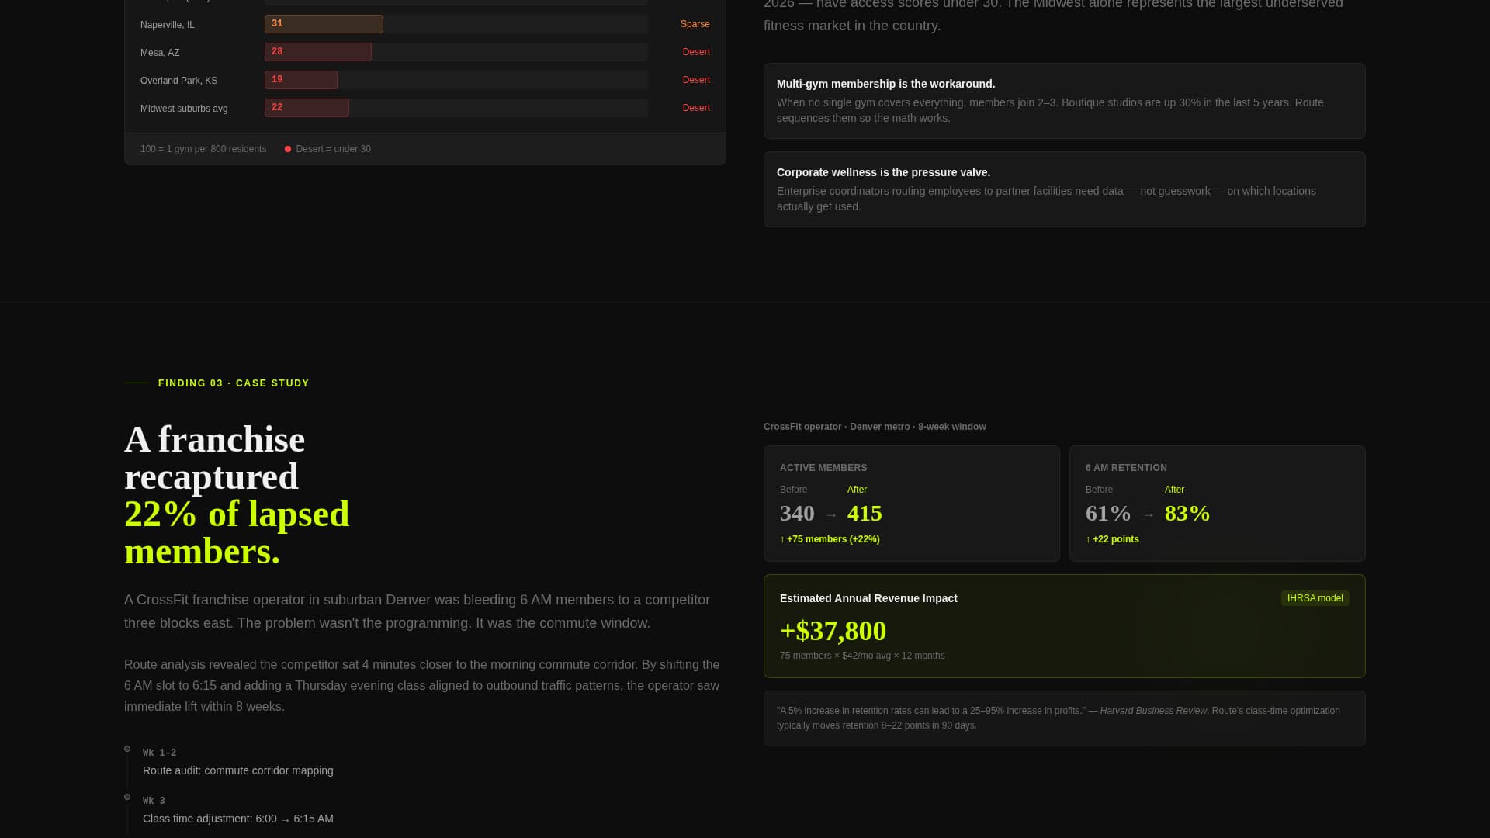
Task: Click the 'Desert' status for Mesa, AZ
Action: (696, 52)
